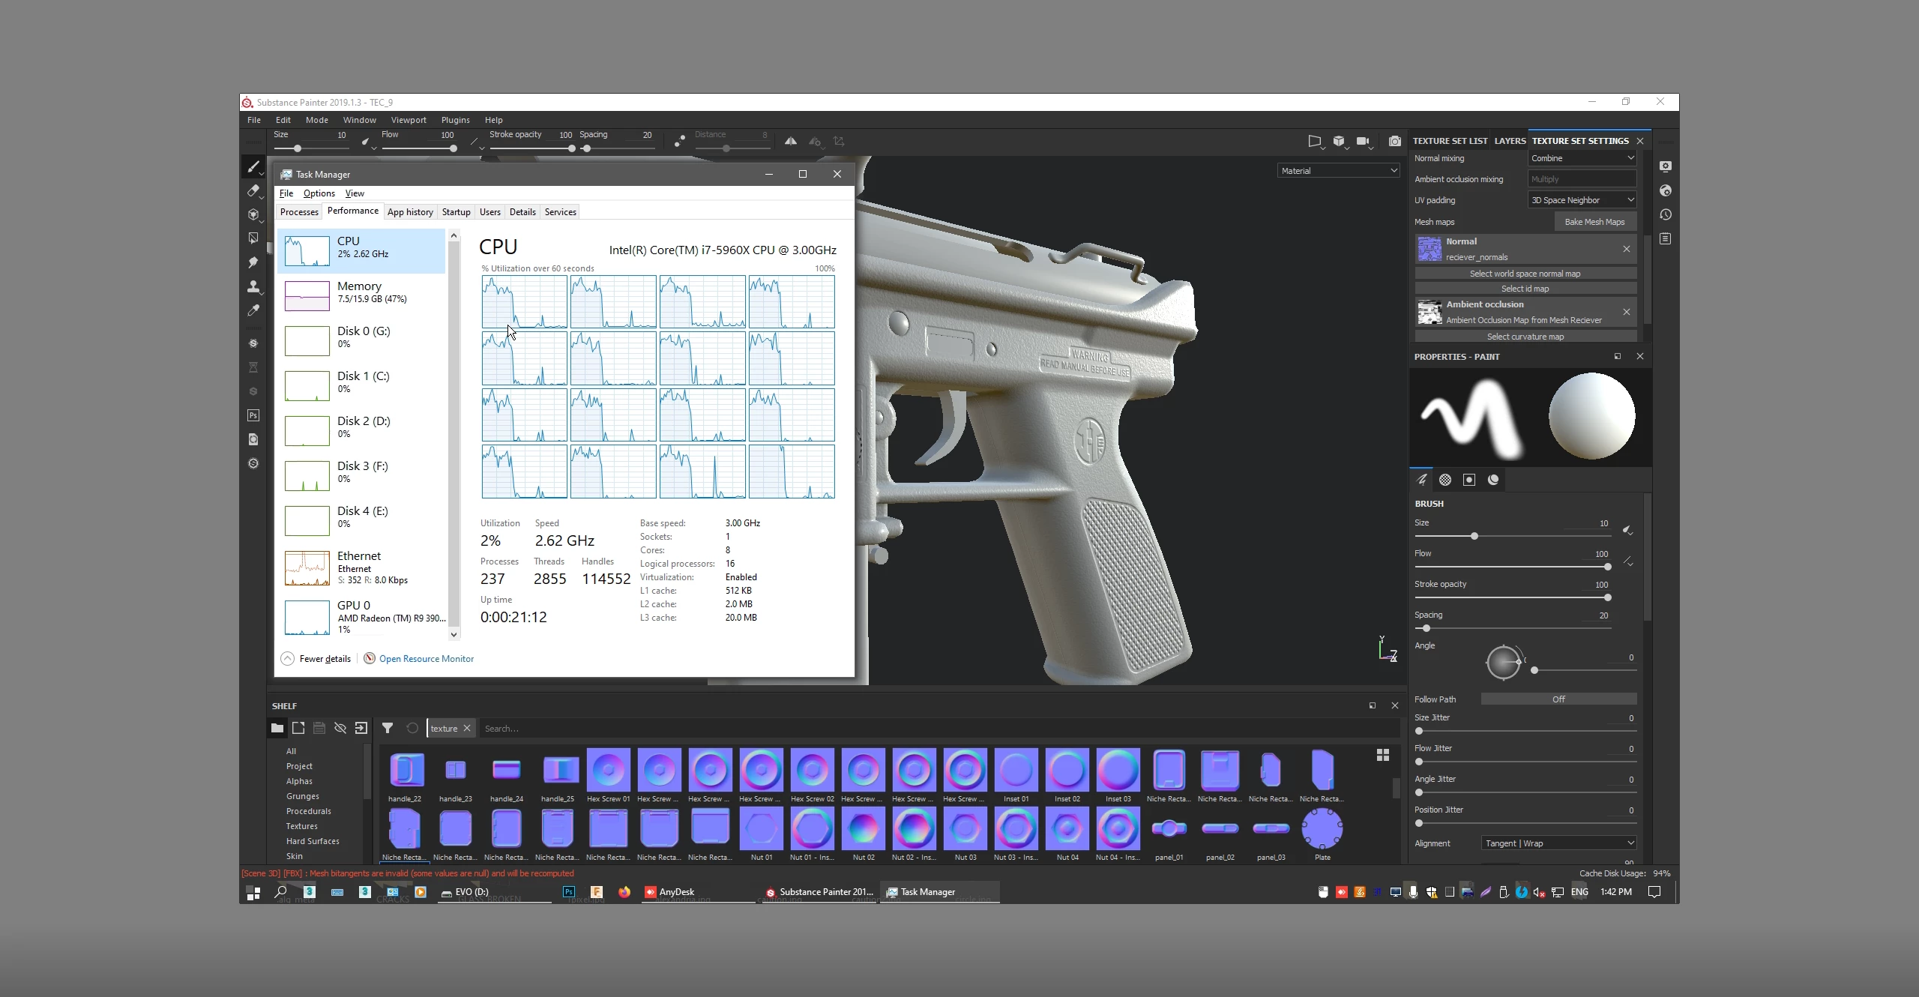1919x997 pixels.
Task: Select the Smudge tool
Action: pyautogui.click(x=253, y=262)
